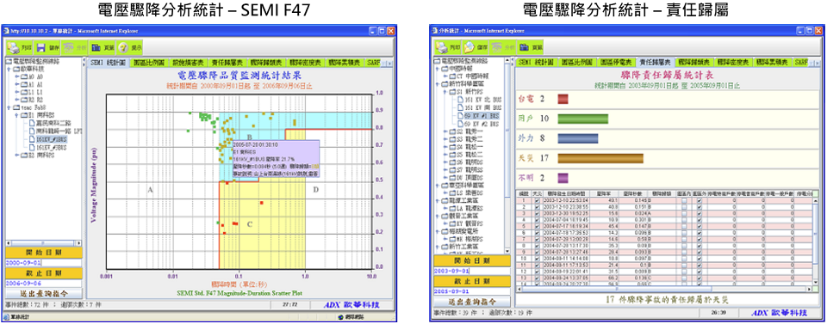Click 送出查詢指令 button in right window
This screenshot has width=827, height=324.
pos(471,302)
